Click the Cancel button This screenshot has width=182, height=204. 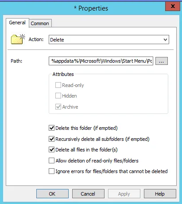point(88,194)
